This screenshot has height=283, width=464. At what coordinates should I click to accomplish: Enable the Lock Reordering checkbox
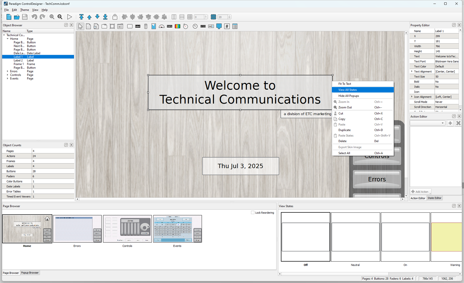pyautogui.click(x=253, y=213)
